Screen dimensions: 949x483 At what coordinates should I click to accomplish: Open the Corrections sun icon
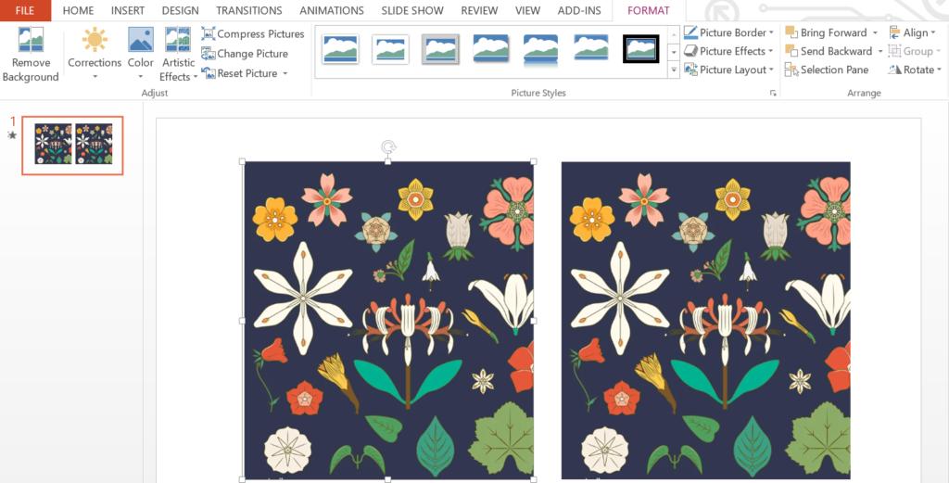(95, 39)
